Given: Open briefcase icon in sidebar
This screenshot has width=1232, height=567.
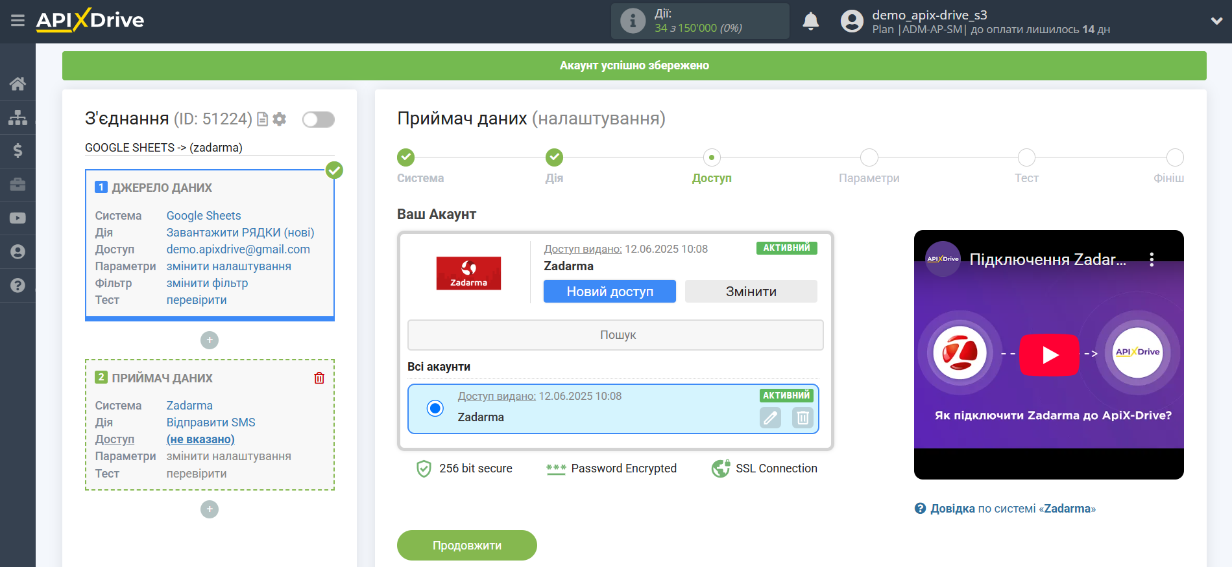Looking at the screenshot, I should click(18, 185).
